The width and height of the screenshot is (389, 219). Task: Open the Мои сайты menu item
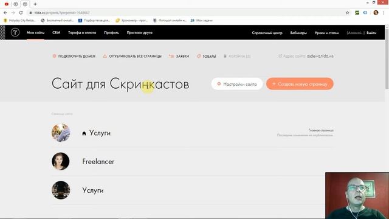click(x=35, y=33)
